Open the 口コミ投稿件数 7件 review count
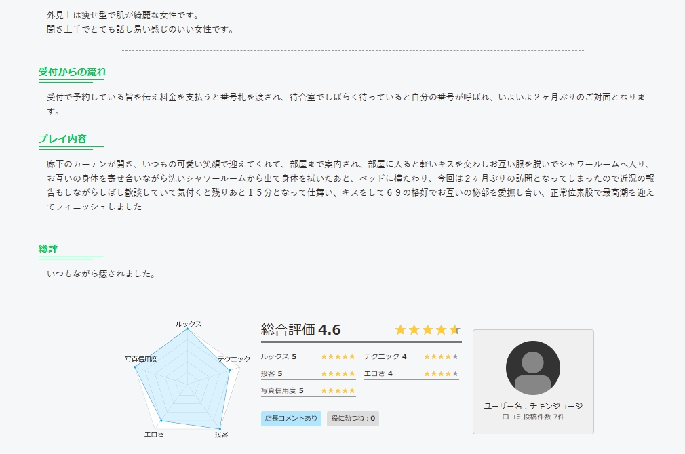Image resolution: width=685 pixels, height=454 pixels. pos(533,417)
